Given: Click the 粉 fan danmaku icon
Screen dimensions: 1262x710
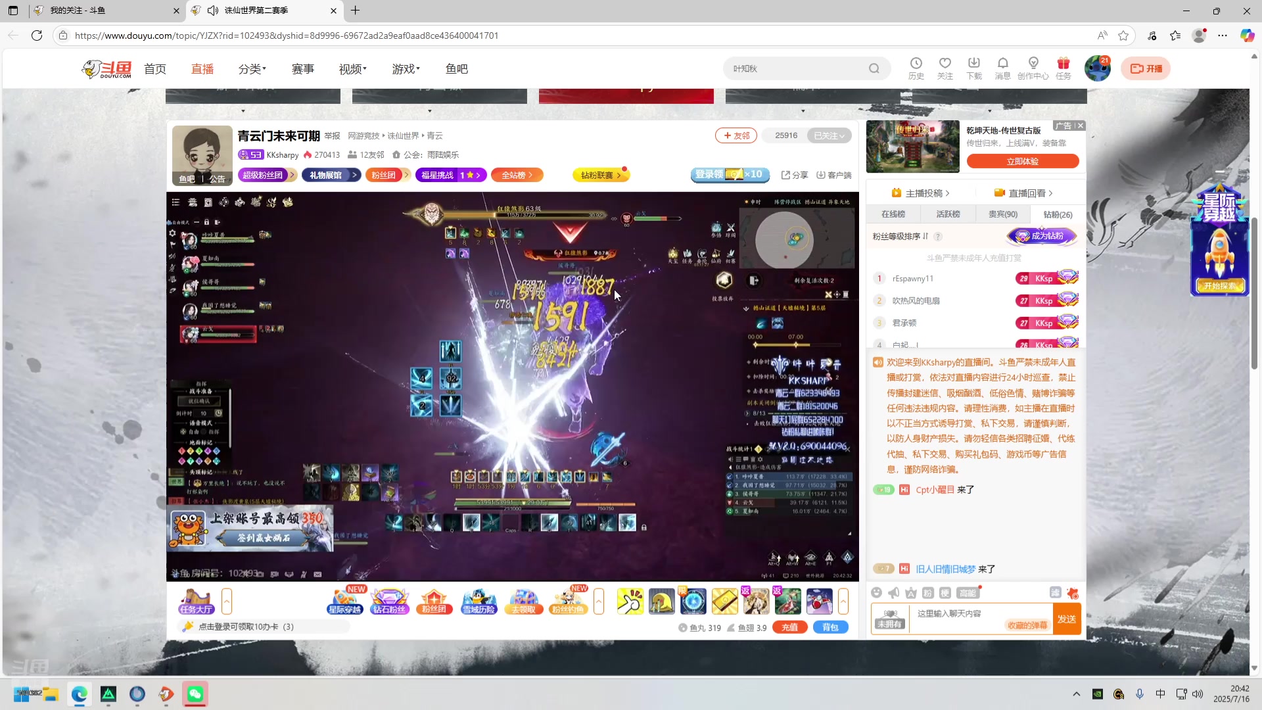Looking at the screenshot, I should point(927,593).
